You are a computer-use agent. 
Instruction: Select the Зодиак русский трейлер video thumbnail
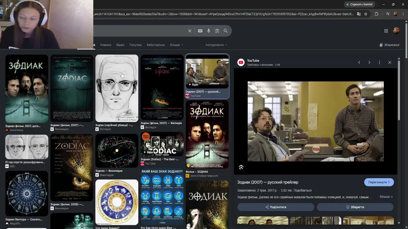pyautogui.click(x=207, y=71)
